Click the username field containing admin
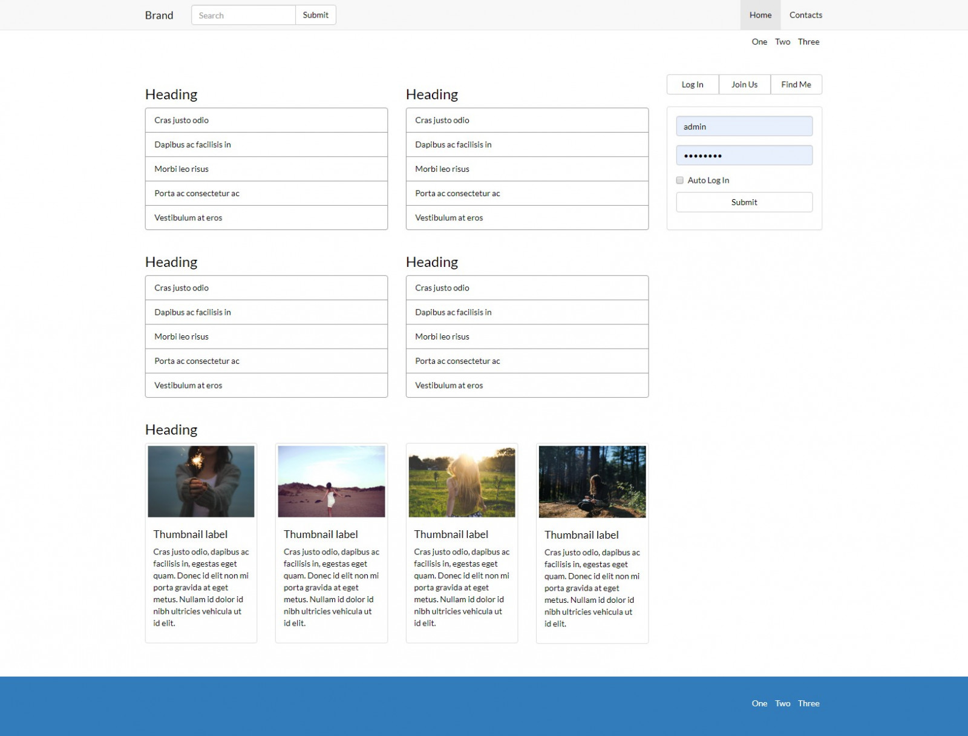 (x=744, y=126)
